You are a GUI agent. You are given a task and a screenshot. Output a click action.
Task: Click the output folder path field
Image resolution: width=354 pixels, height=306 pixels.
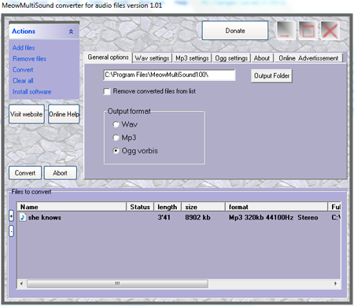point(169,75)
